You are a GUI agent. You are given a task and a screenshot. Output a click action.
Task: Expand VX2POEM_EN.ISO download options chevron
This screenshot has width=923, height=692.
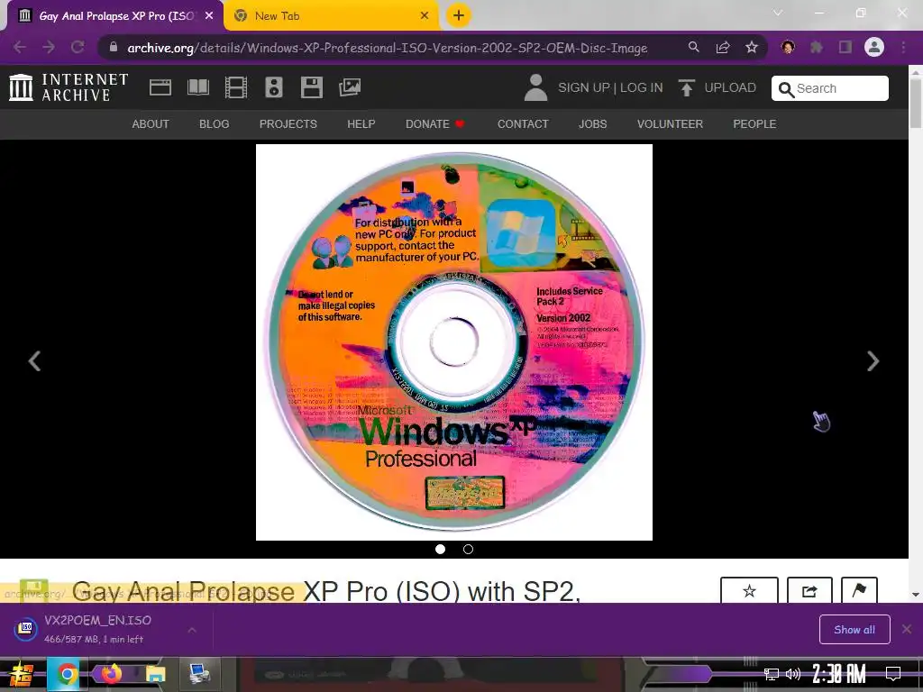[x=192, y=630]
